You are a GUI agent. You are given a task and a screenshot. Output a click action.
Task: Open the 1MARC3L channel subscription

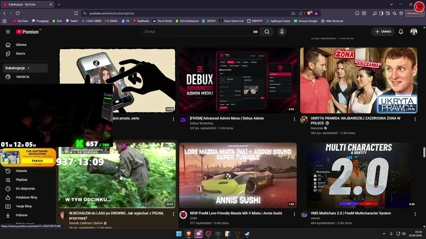[23, 77]
